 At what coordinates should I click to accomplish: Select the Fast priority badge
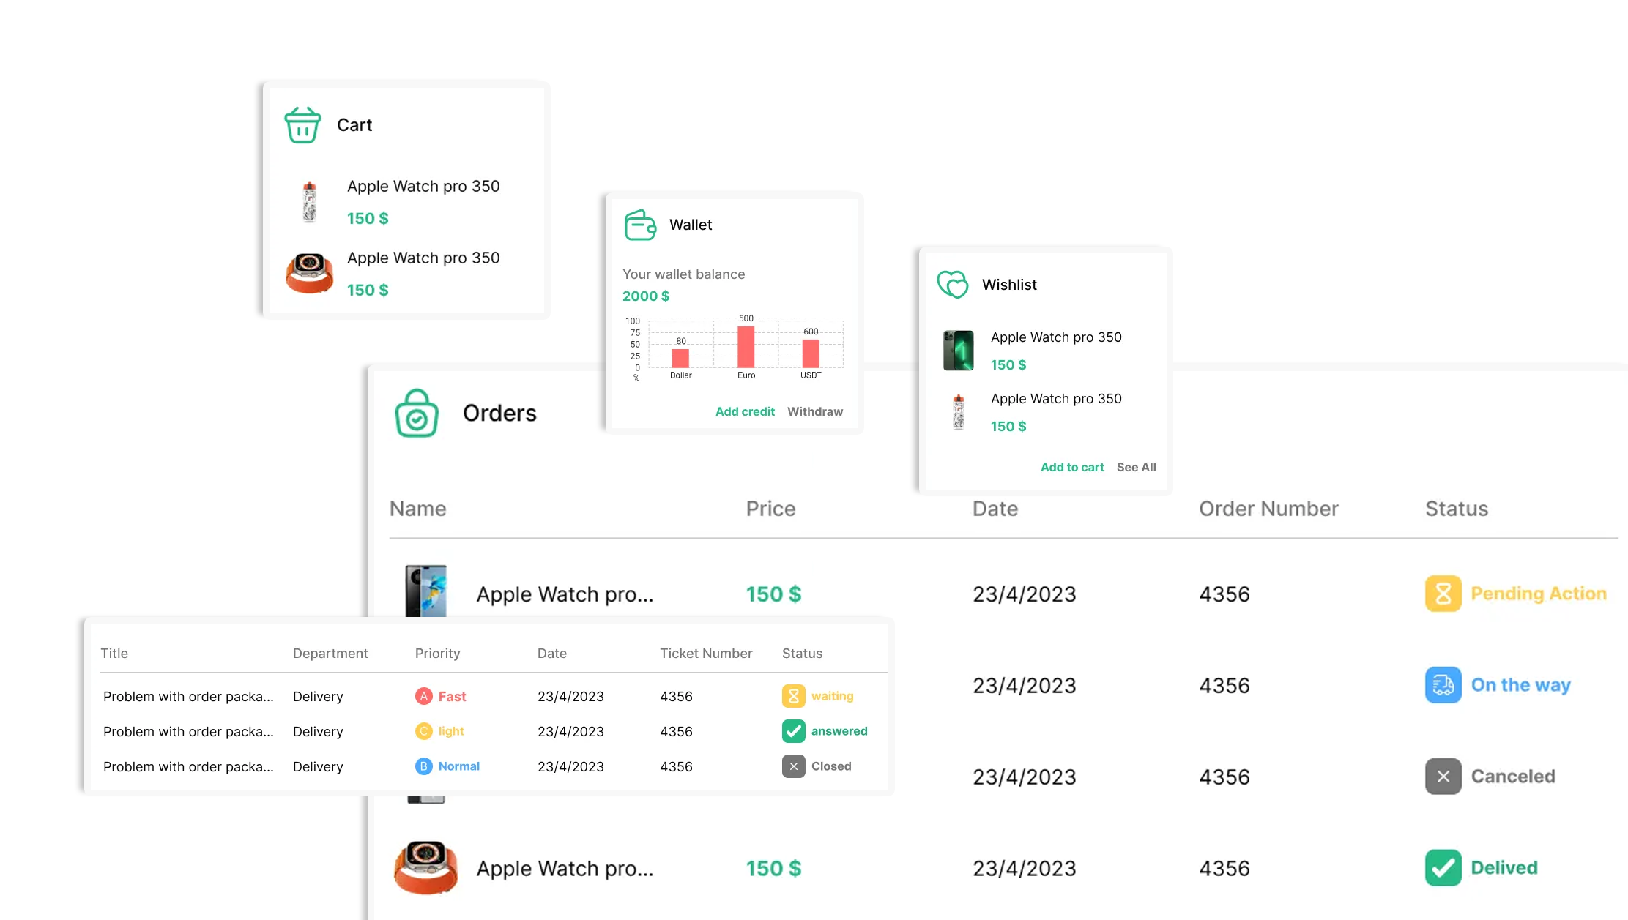(442, 696)
